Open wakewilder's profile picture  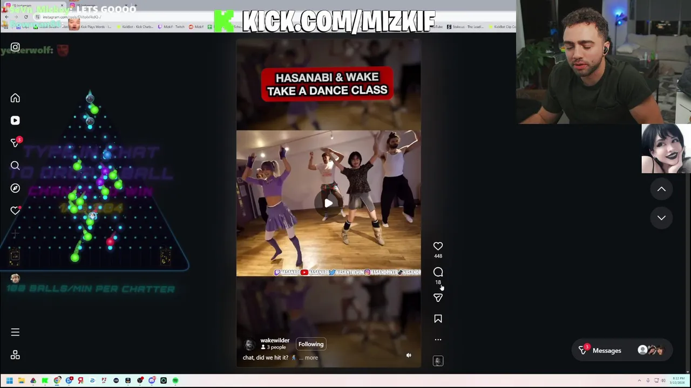[x=249, y=344]
